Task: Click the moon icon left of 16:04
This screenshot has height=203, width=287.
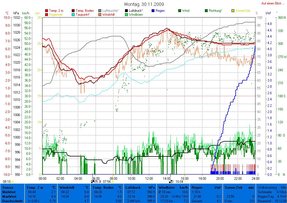Action: [170, 182]
